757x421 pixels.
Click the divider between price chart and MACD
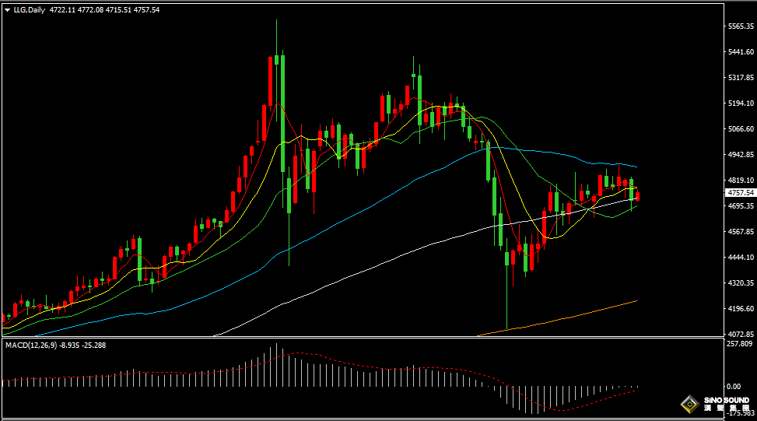[363, 338]
